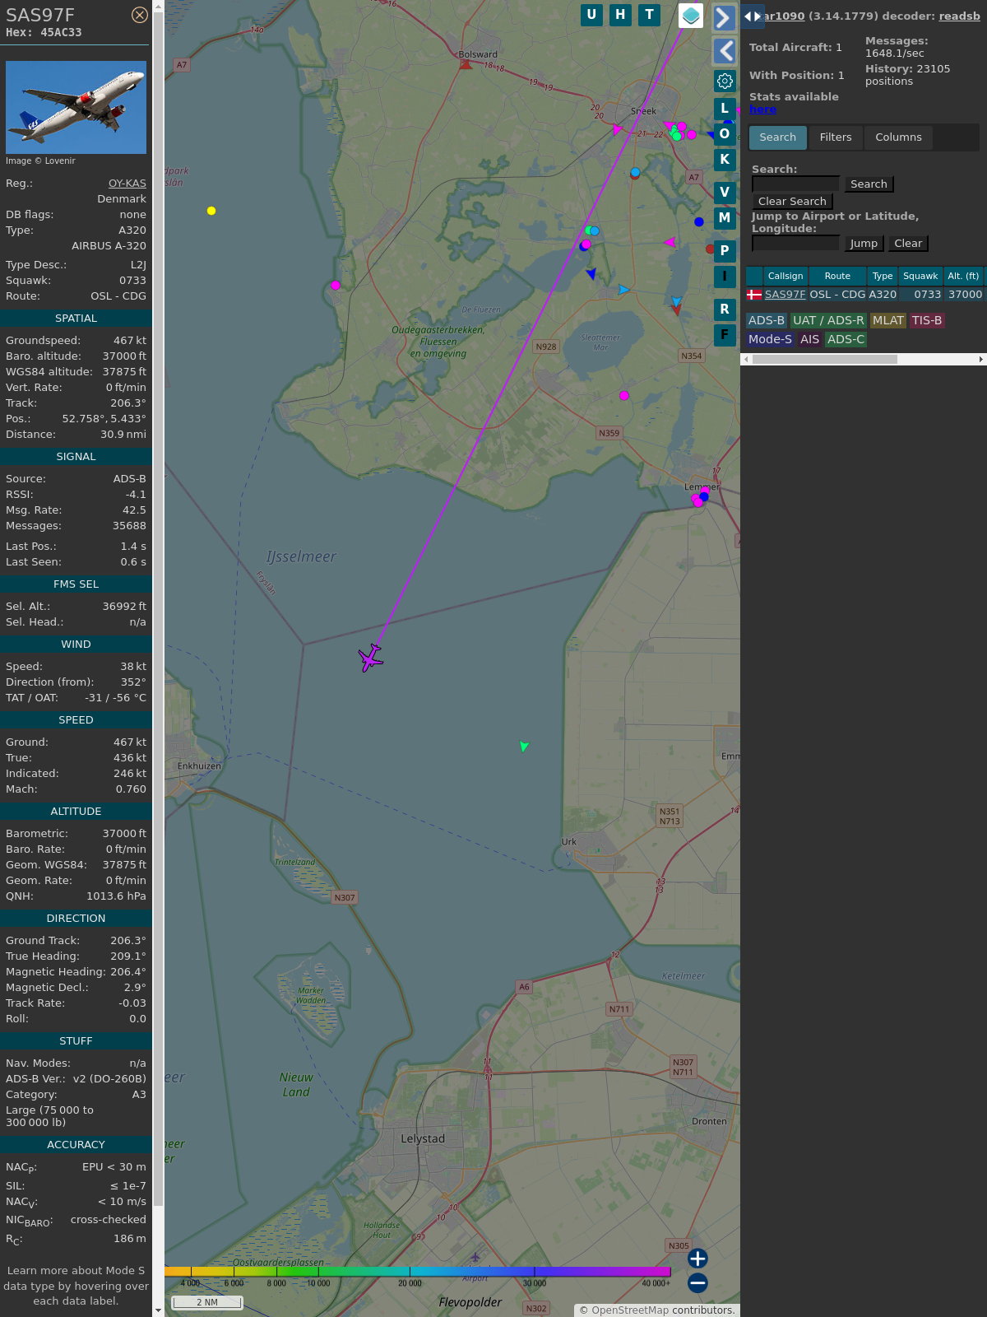
Task: Open the map layer switcher icon
Action: 691,16
